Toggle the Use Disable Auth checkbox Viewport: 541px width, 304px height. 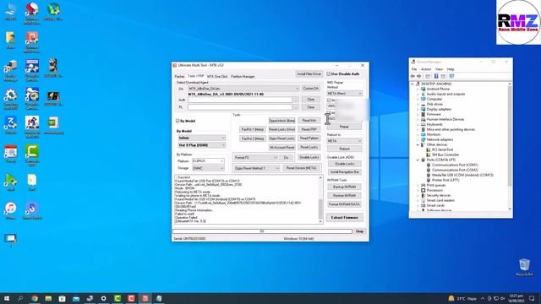pyautogui.click(x=329, y=74)
